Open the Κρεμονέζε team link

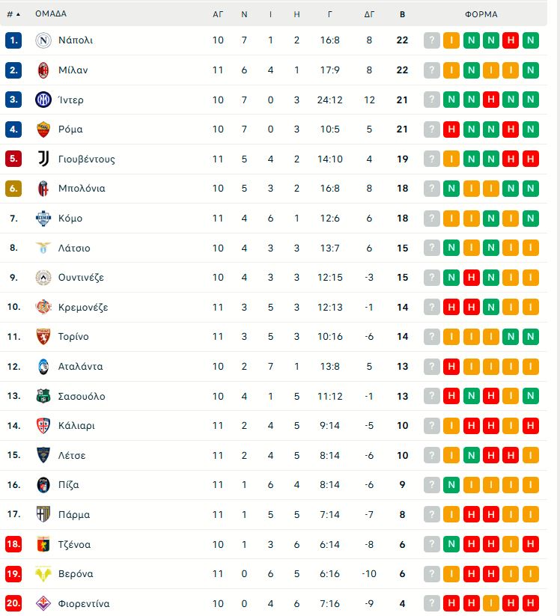(x=83, y=307)
